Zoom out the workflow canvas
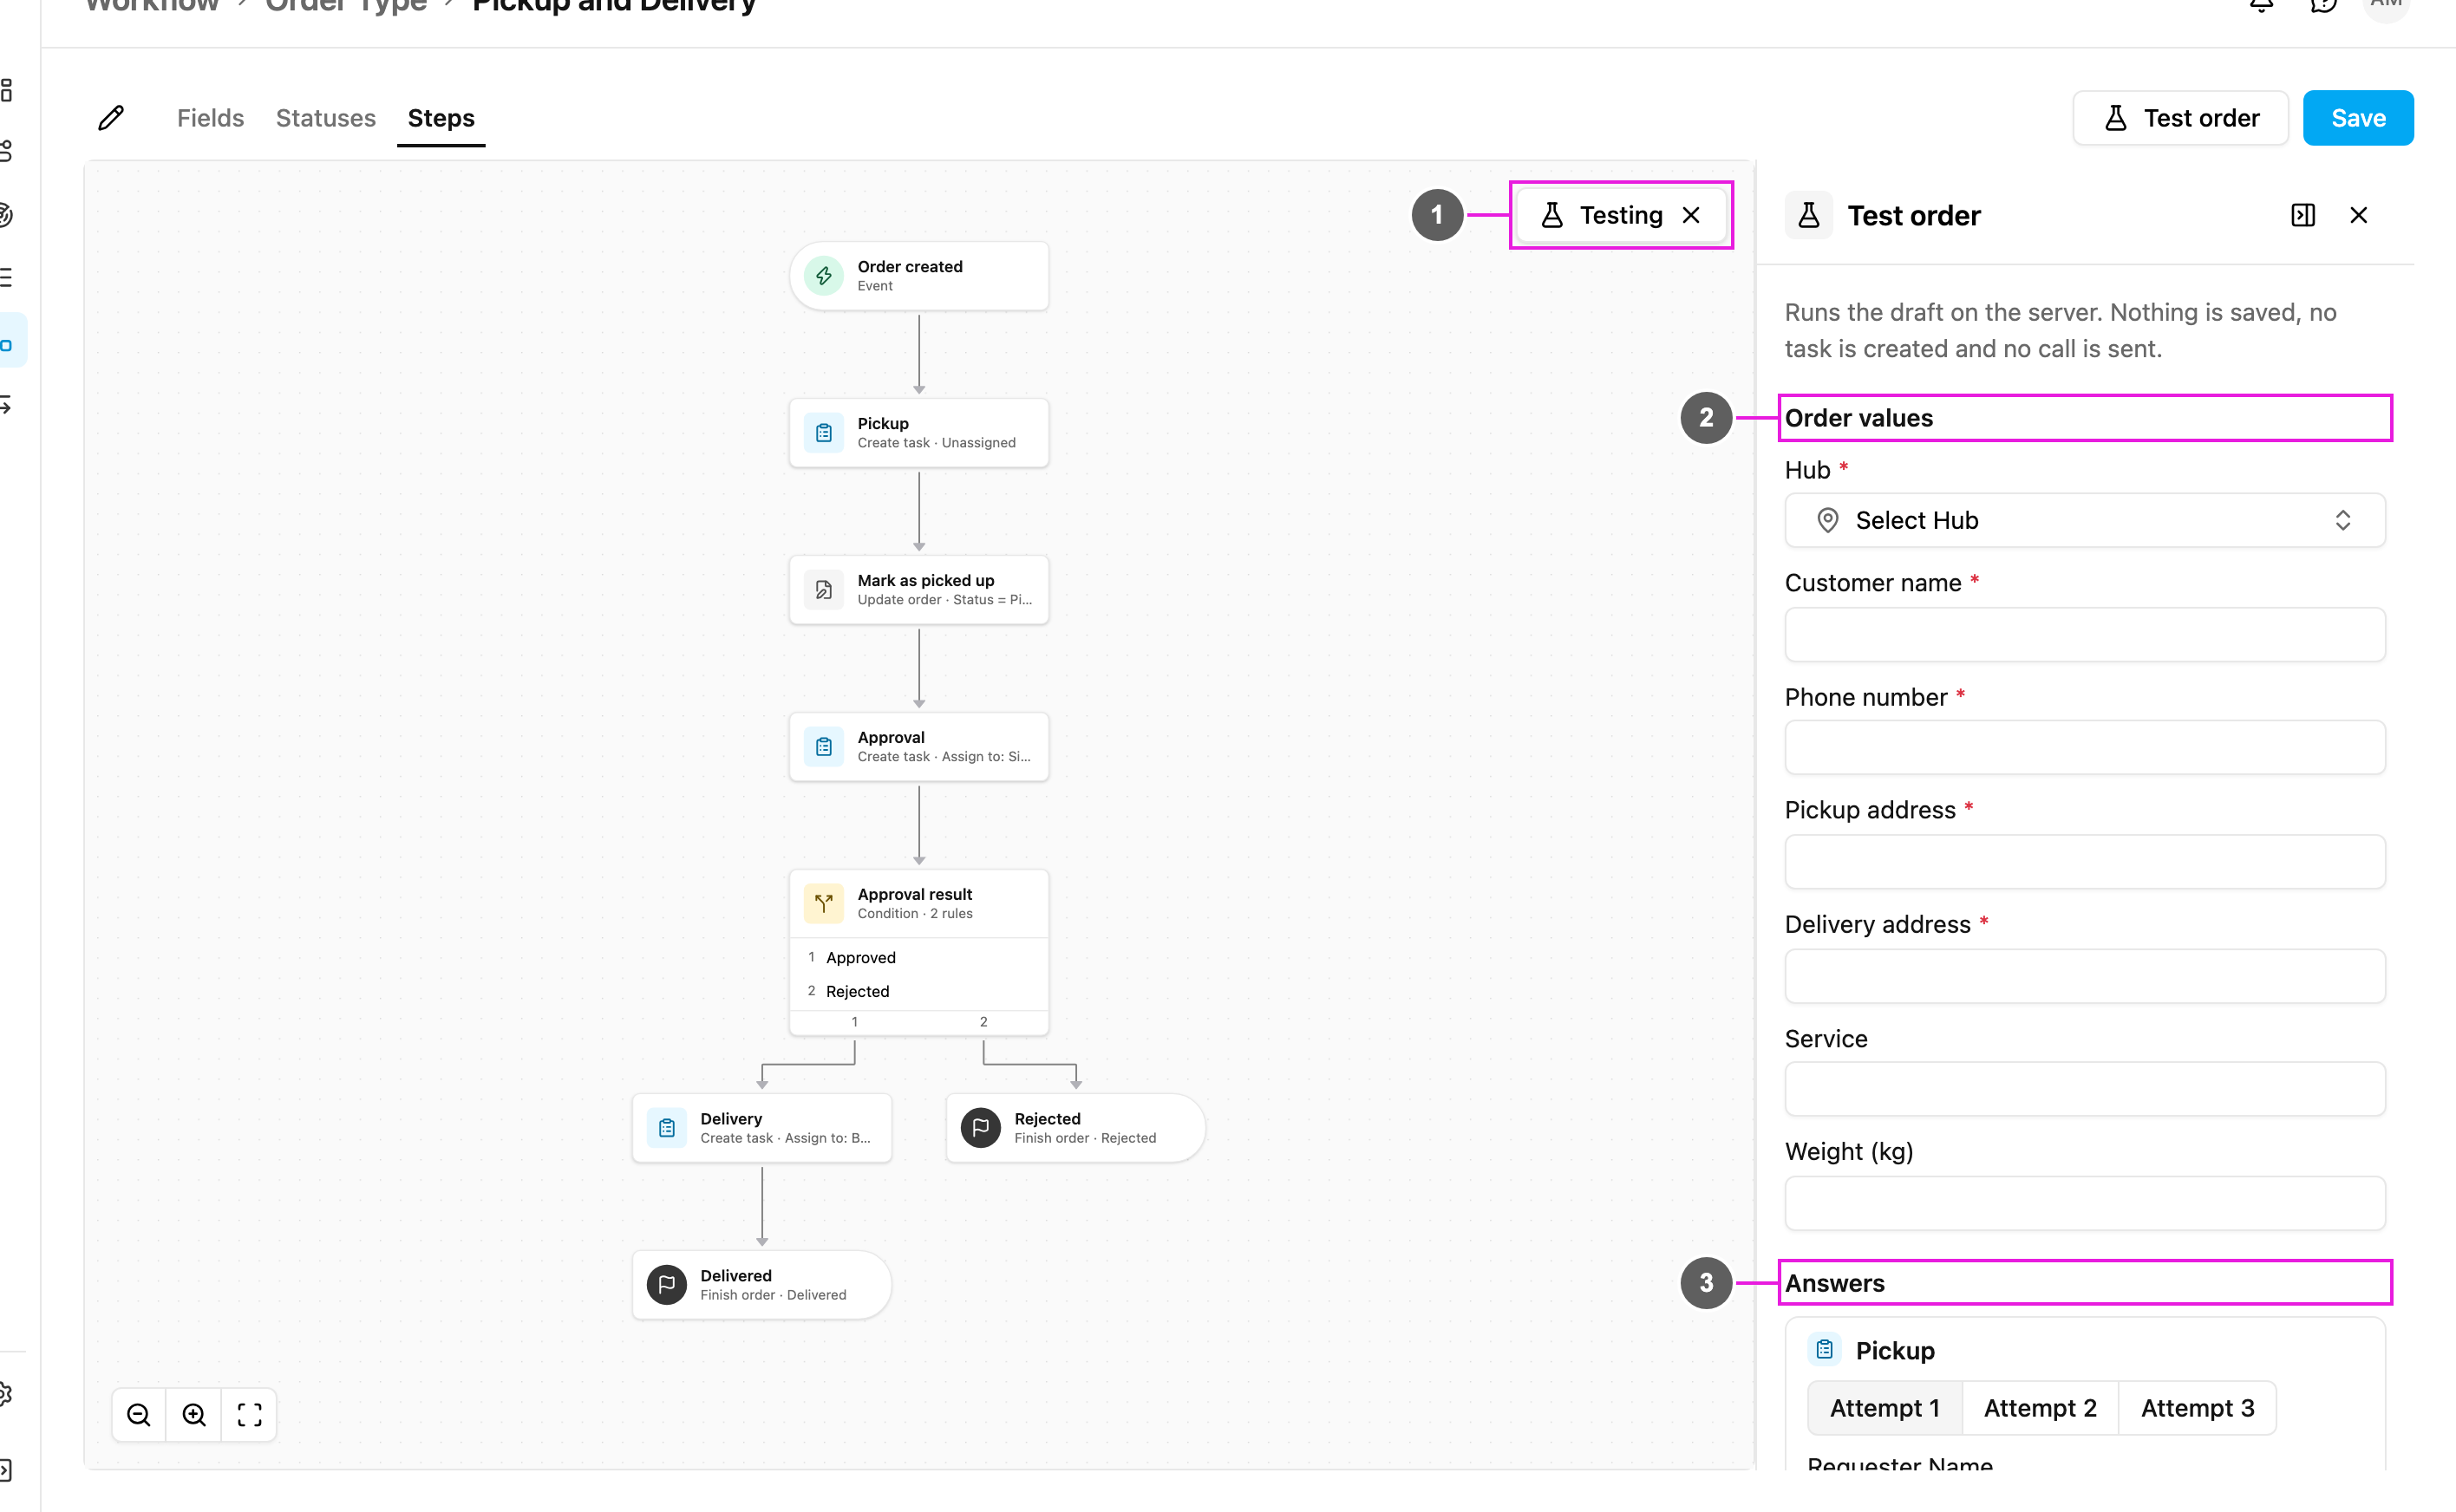Image resolution: width=2456 pixels, height=1512 pixels. 139,1415
